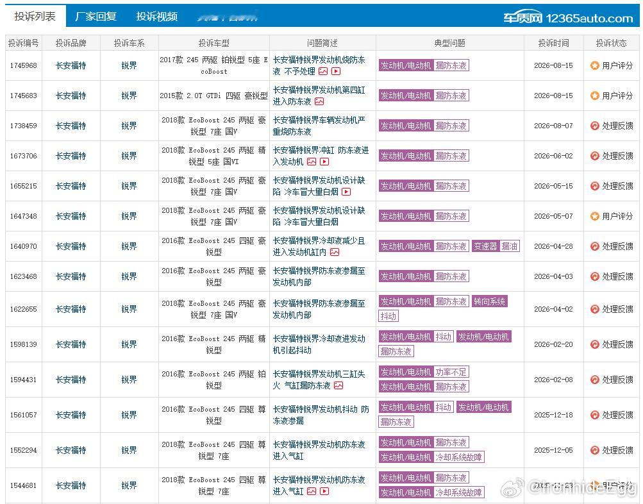
Task: Play video icon in complaint 1745968 row
Action: pyautogui.click(x=336, y=71)
